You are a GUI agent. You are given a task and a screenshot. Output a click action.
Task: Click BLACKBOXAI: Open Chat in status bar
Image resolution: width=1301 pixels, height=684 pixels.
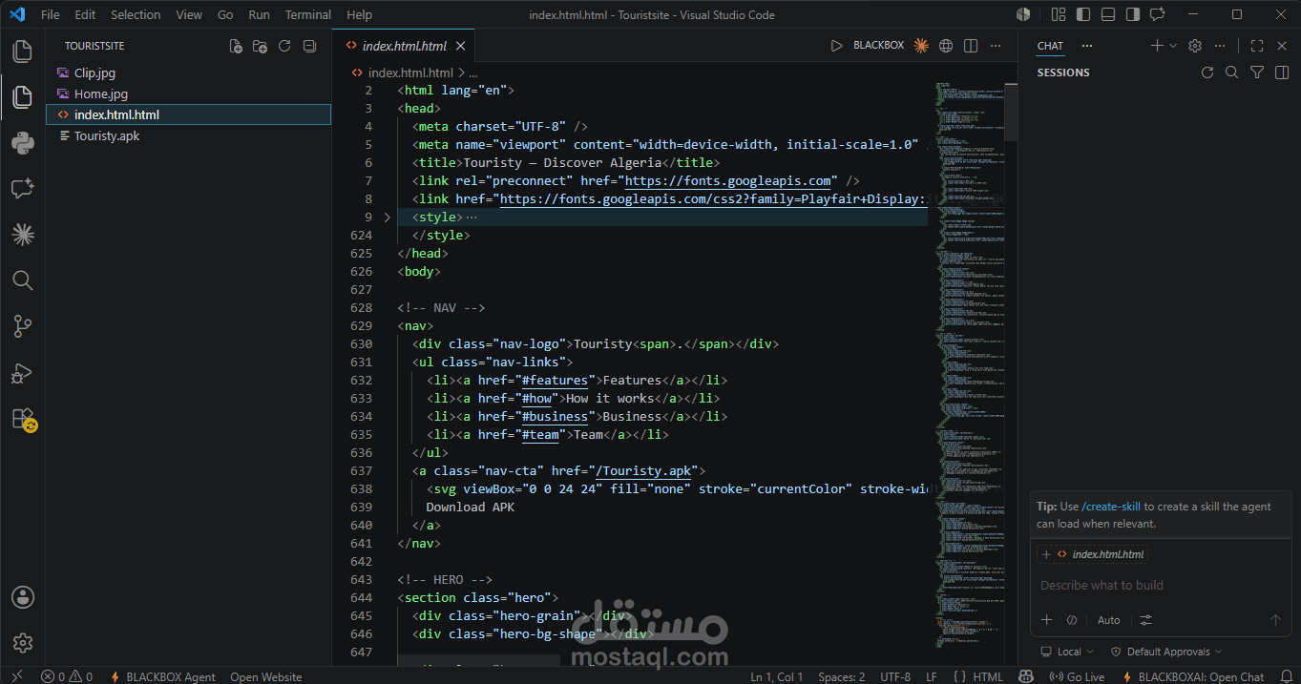click(1193, 676)
